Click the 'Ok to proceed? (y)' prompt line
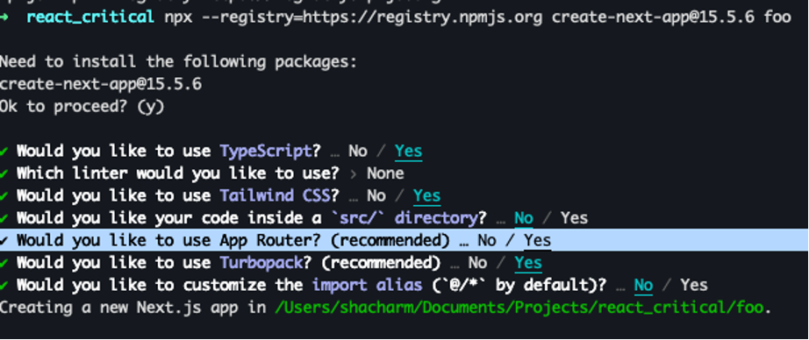 [82, 107]
